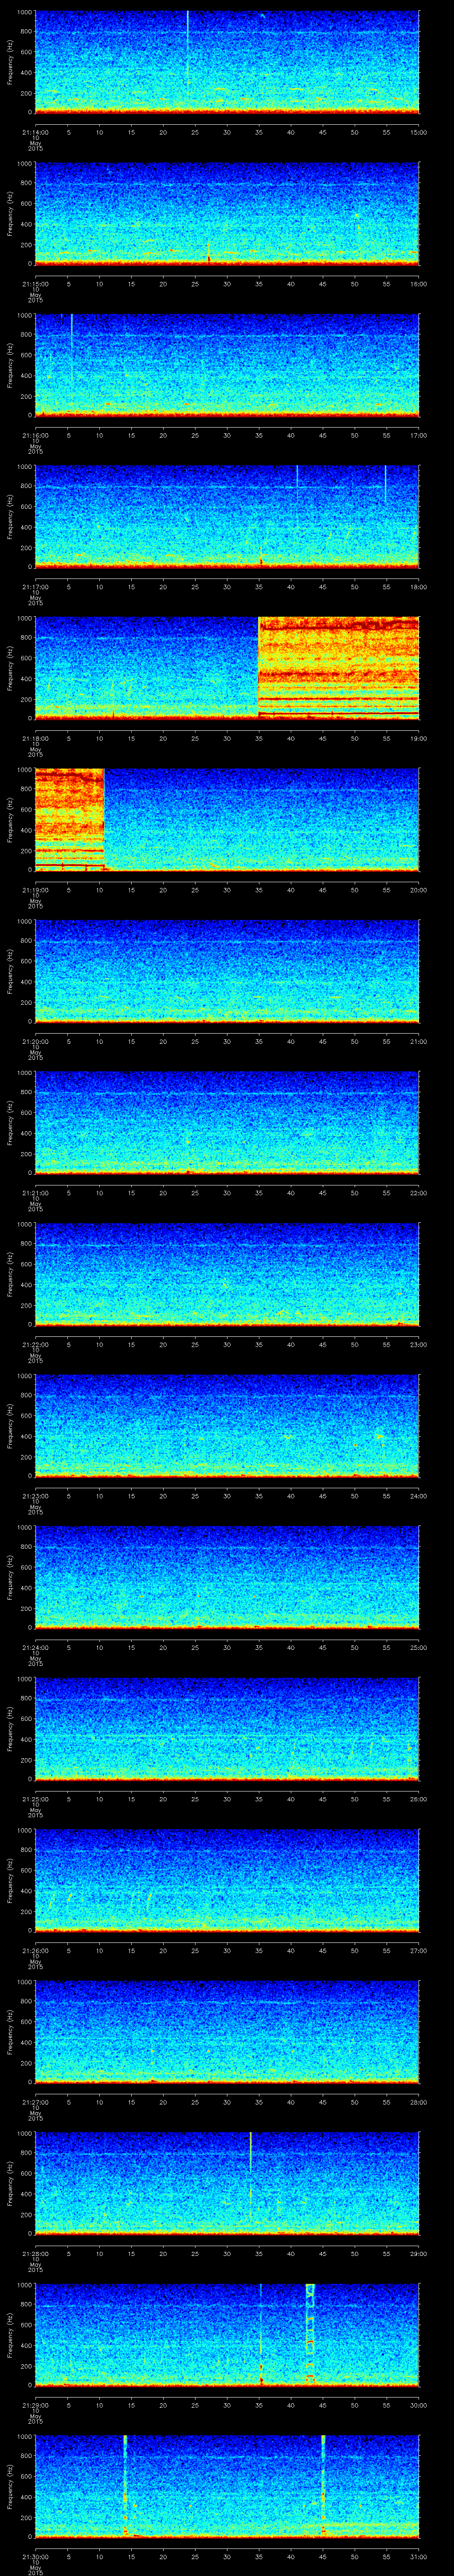Click the 19:00 end time label
This screenshot has width=454, height=2576.
pyautogui.click(x=419, y=738)
